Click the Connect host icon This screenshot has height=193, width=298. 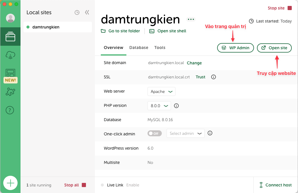pos(261,185)
